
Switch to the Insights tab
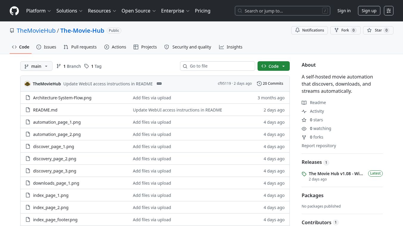coord(231,47)
